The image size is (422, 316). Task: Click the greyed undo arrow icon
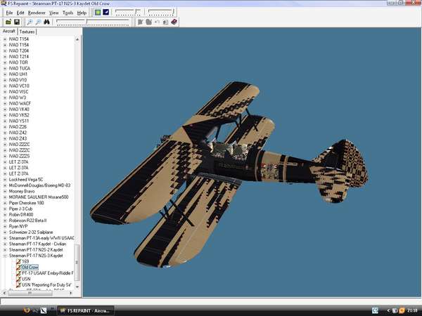pos(157,22)
